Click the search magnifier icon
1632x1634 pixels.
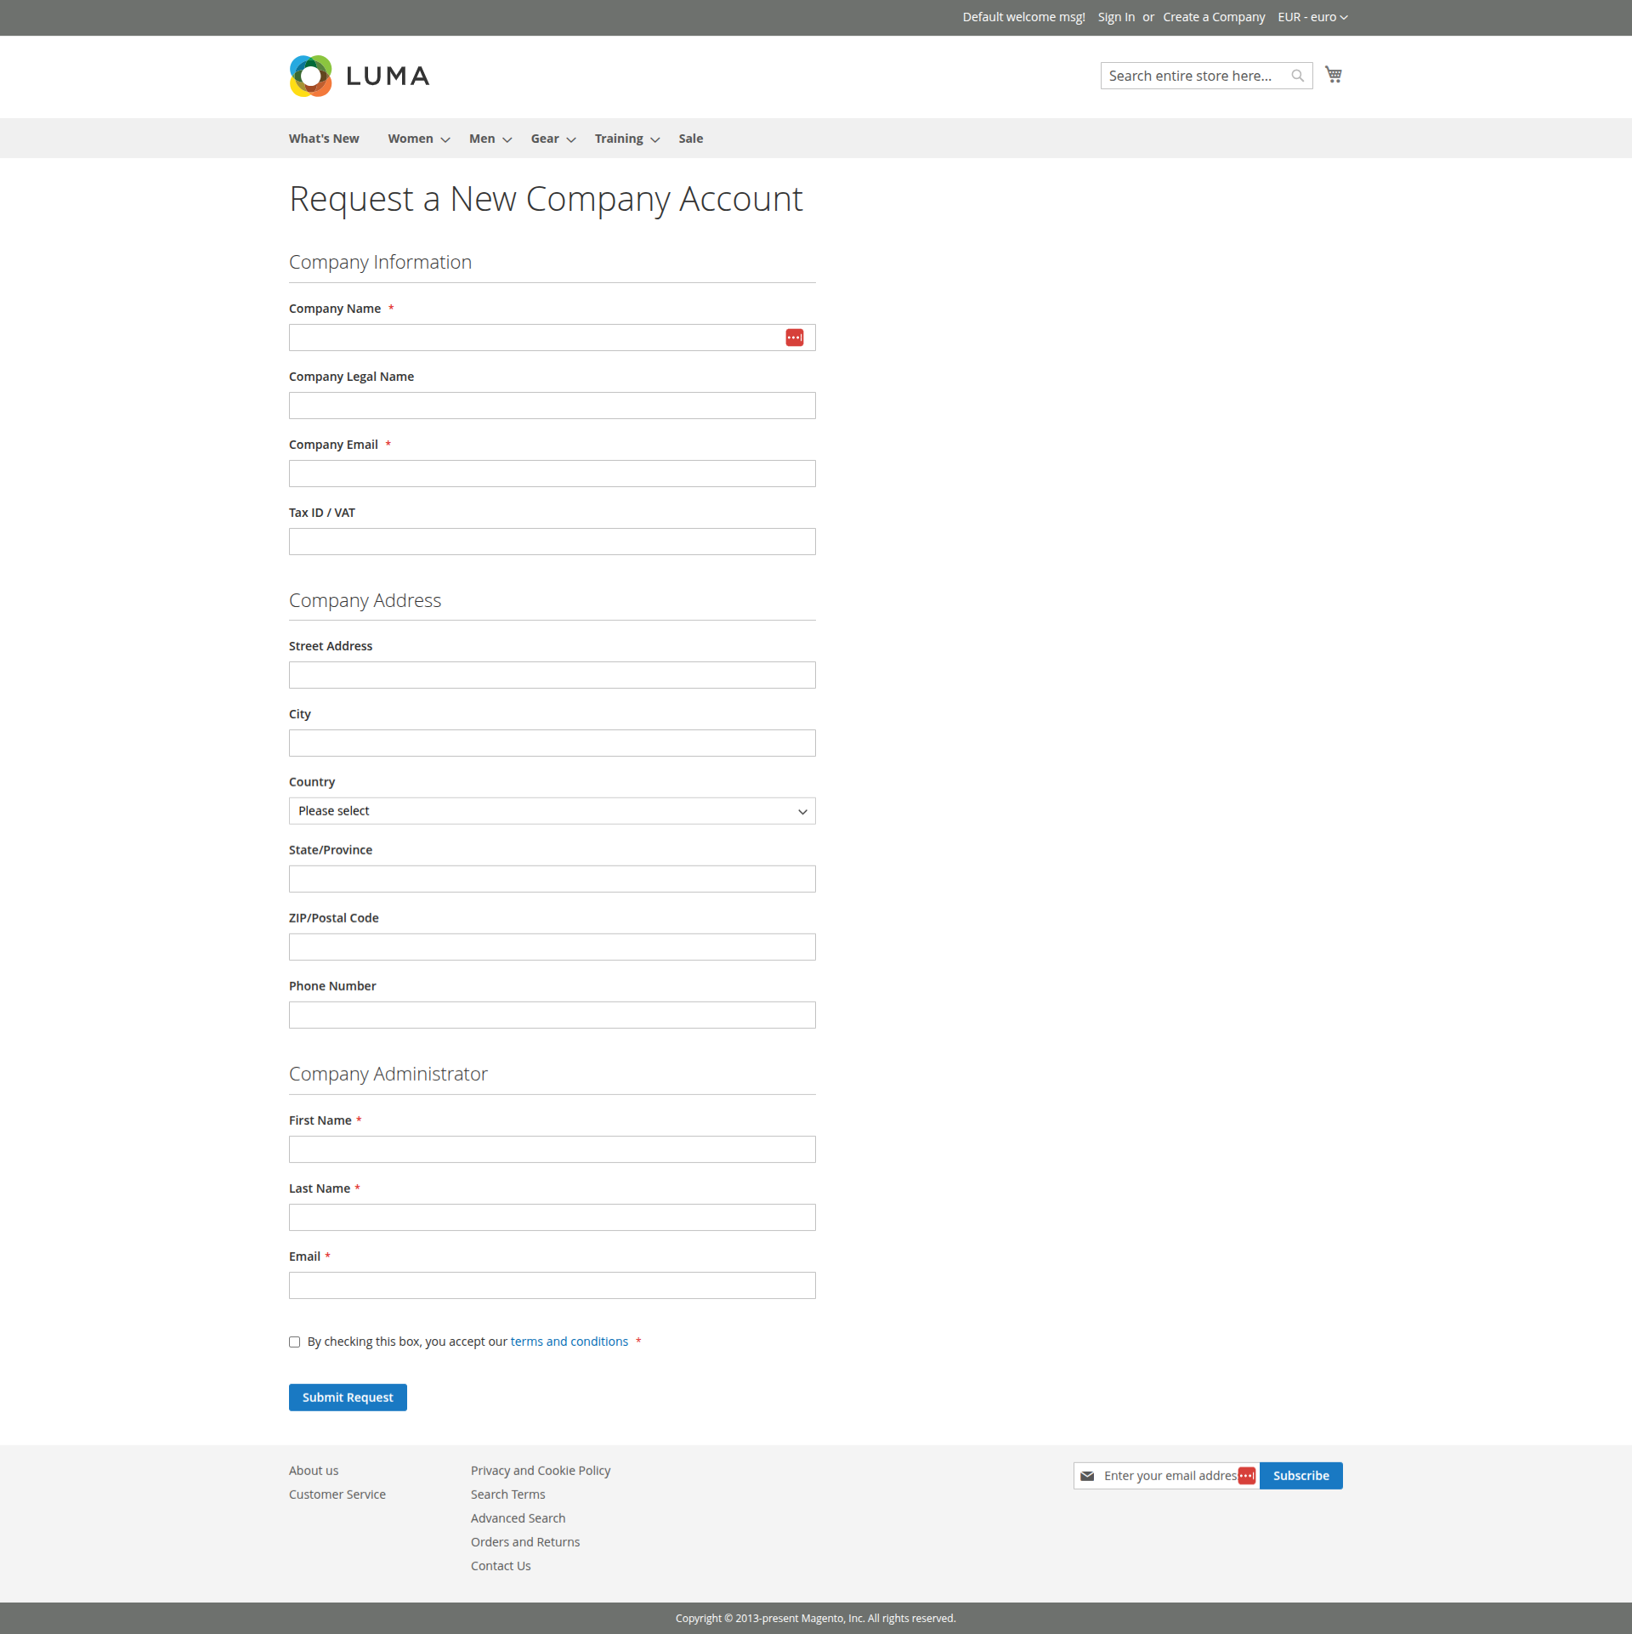[x=1297, y=76]
